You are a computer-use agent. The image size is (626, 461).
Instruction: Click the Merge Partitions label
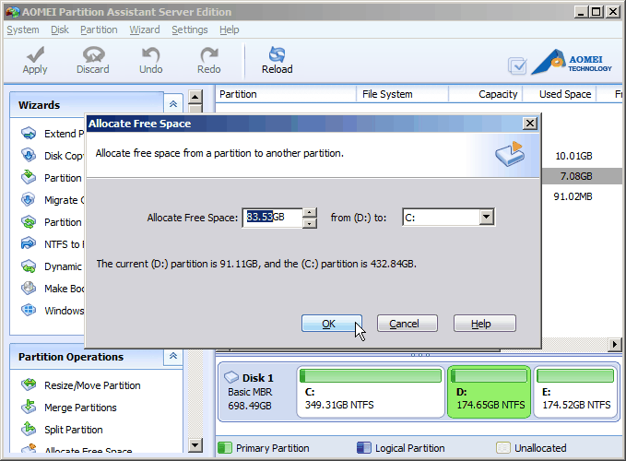coord(80,408)
